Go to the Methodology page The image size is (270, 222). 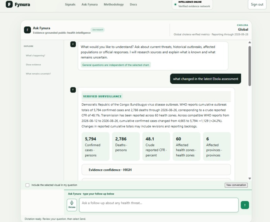pos(114,5)
